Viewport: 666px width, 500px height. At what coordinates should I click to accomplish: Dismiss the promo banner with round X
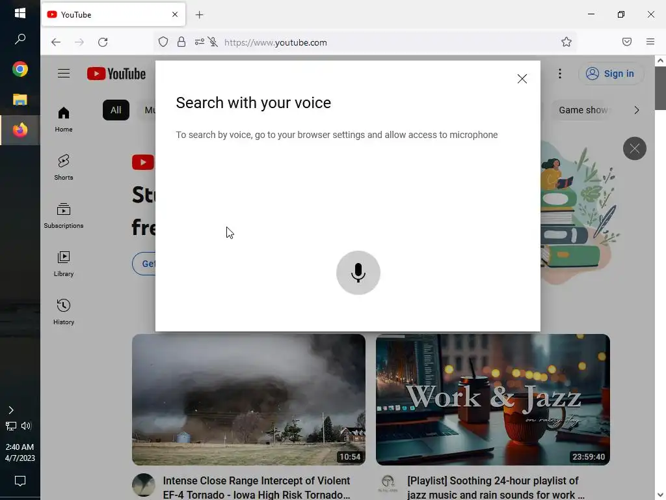pos(635,148)
